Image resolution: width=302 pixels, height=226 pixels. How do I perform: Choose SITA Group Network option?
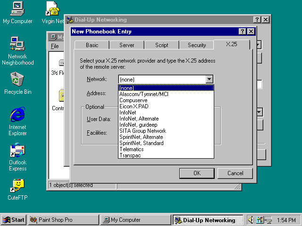[x=166, y=131]
